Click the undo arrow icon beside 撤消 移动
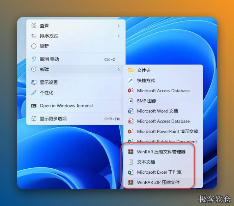Screen dimensions: 234x206 pyautogui.click(x=34, y=59)
